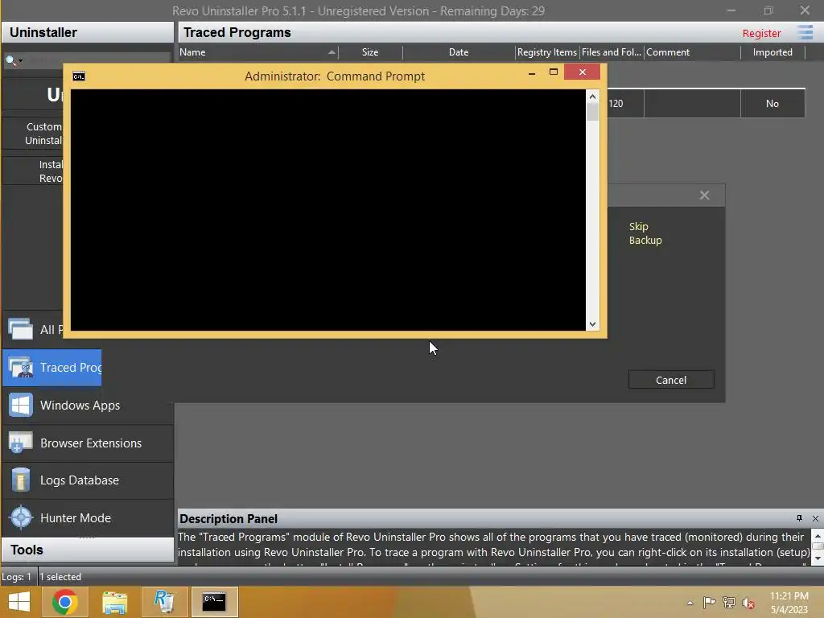Sort by Date column header
Viewport: 824px width, 618px height.
point(458,52)
